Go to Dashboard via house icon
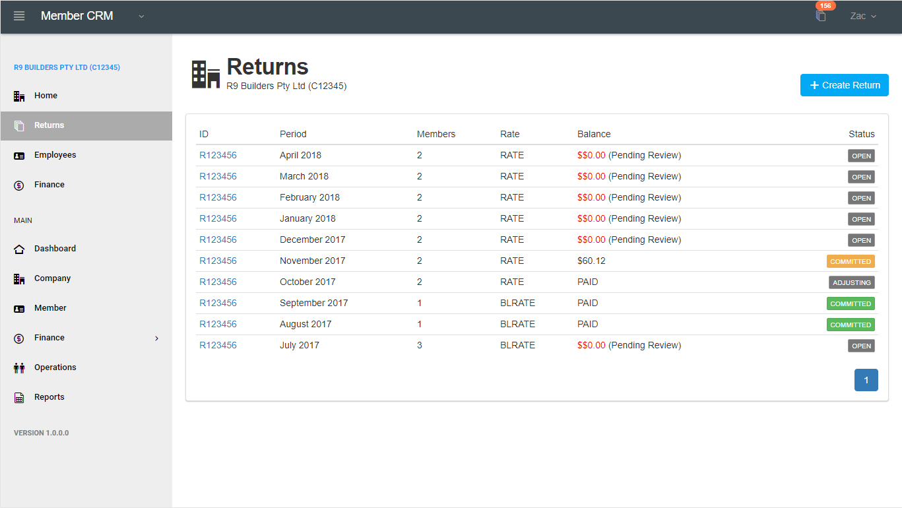 coord(19,249)
